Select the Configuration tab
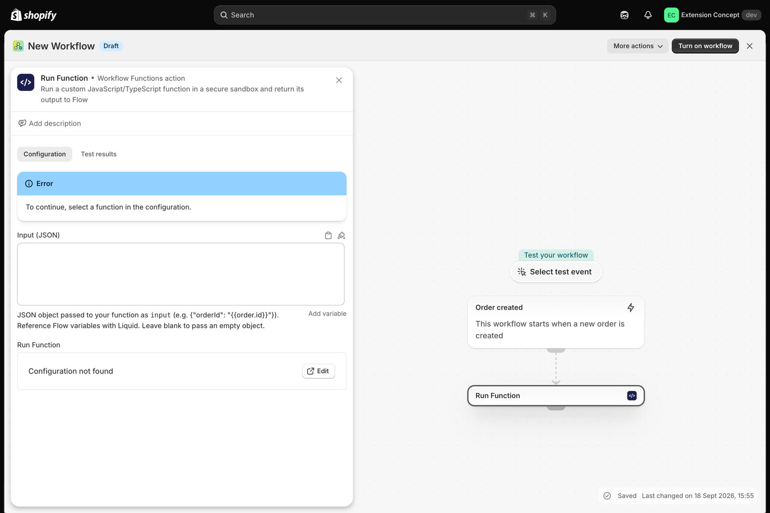 (x=45, y=154)
